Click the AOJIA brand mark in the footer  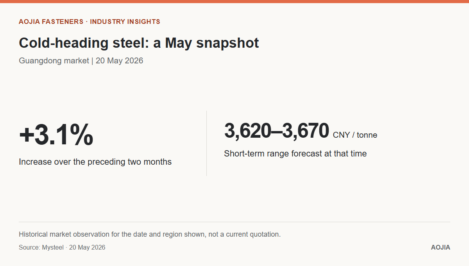440,247
